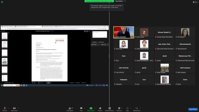Click Full Screen in the shared PDF viewer
199x112 pixels.
77,83
